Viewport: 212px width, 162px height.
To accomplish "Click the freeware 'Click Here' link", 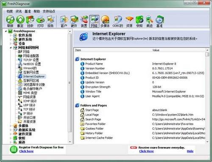I will (x=146, y=151).
